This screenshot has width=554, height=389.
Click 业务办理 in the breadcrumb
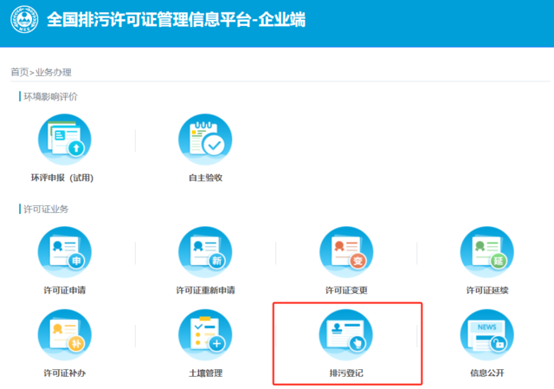pyautogui.click(x=53, y=72)
